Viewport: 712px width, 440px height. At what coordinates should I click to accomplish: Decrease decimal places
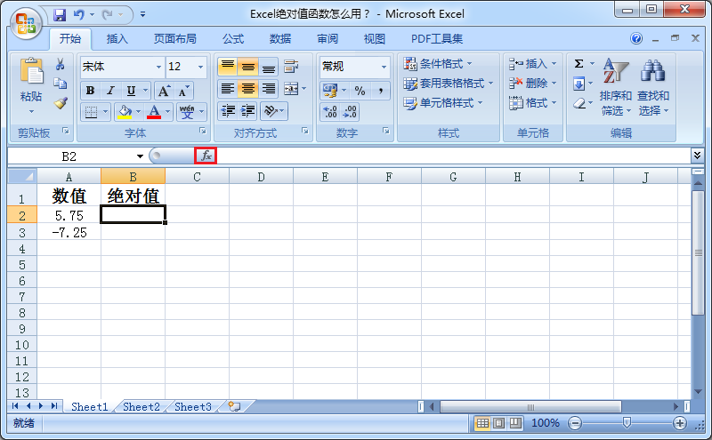pyautogui.click(x=350, y=112)
